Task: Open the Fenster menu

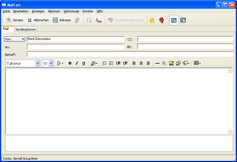Action: [88, 11]
